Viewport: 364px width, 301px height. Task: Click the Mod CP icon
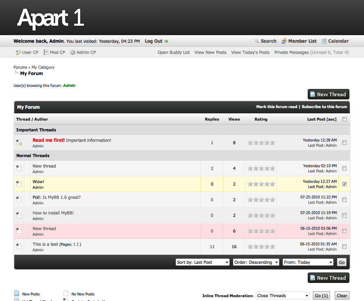click(46, 52)
